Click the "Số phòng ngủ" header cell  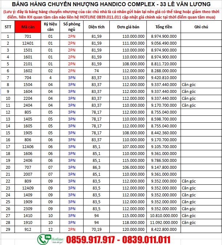[71, 27]
